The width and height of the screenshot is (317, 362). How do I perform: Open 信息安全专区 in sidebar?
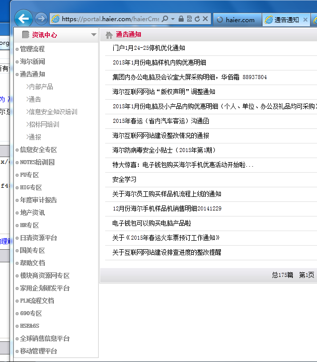pos(38,150)
